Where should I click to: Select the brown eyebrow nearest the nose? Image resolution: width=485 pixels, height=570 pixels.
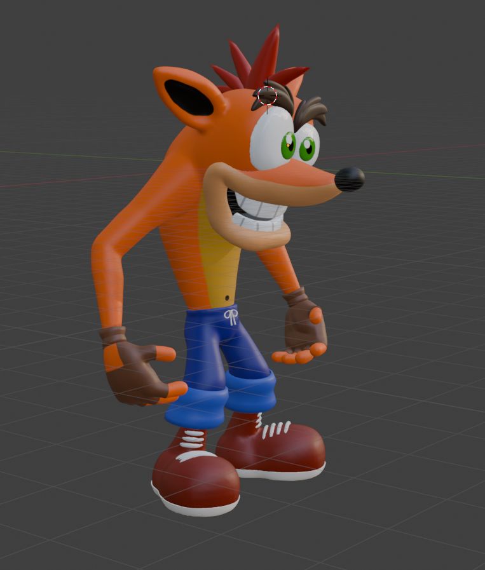click(x=310, y=112)
